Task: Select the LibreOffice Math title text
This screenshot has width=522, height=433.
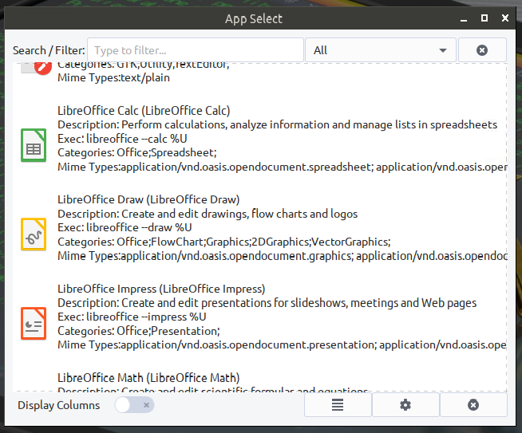Action: pos(148,378)
